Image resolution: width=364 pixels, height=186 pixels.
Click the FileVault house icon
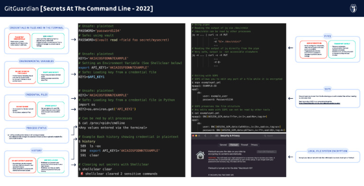(200, 155)
